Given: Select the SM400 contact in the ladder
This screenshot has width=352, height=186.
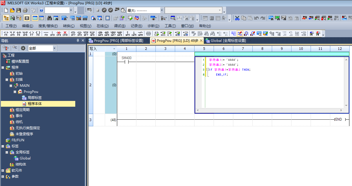Looking at the screenshot, I should tap(126, 62).
